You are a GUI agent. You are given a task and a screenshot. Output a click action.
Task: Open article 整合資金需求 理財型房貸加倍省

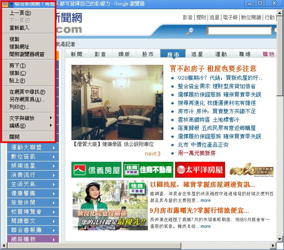click(x=216, y=86)
